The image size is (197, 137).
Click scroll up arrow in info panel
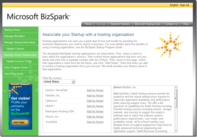point(176,87)
